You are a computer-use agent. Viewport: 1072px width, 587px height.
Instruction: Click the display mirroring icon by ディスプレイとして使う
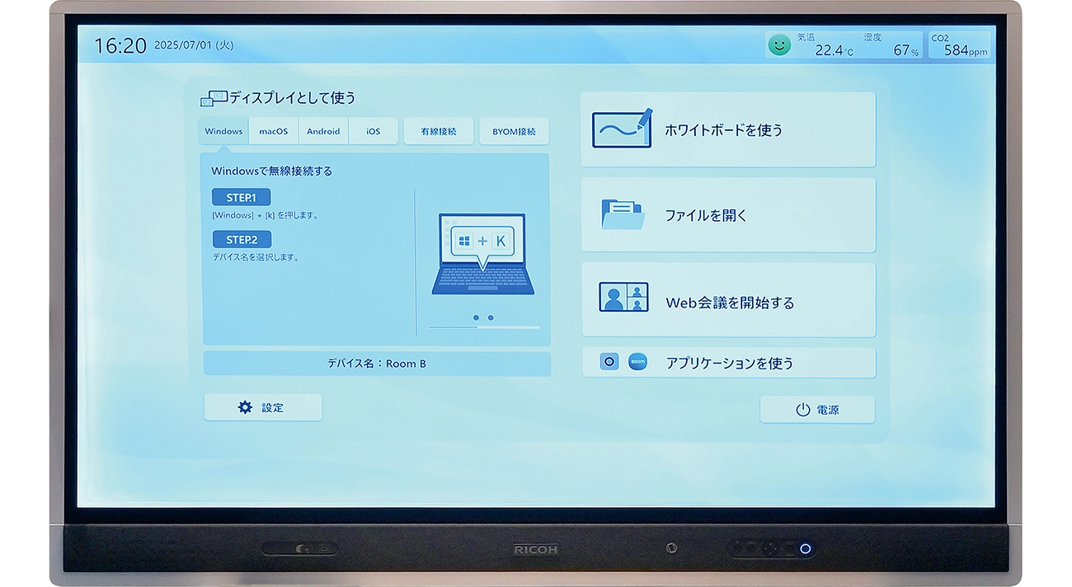click(x=213, y=98)
